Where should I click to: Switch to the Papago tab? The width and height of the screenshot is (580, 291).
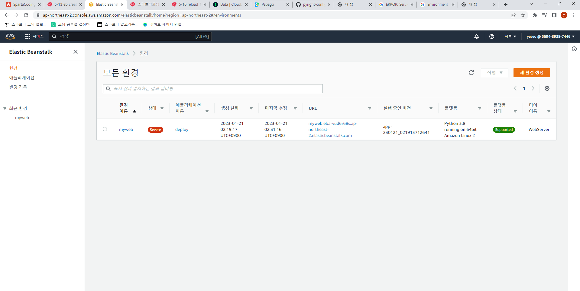coord(271,5)
